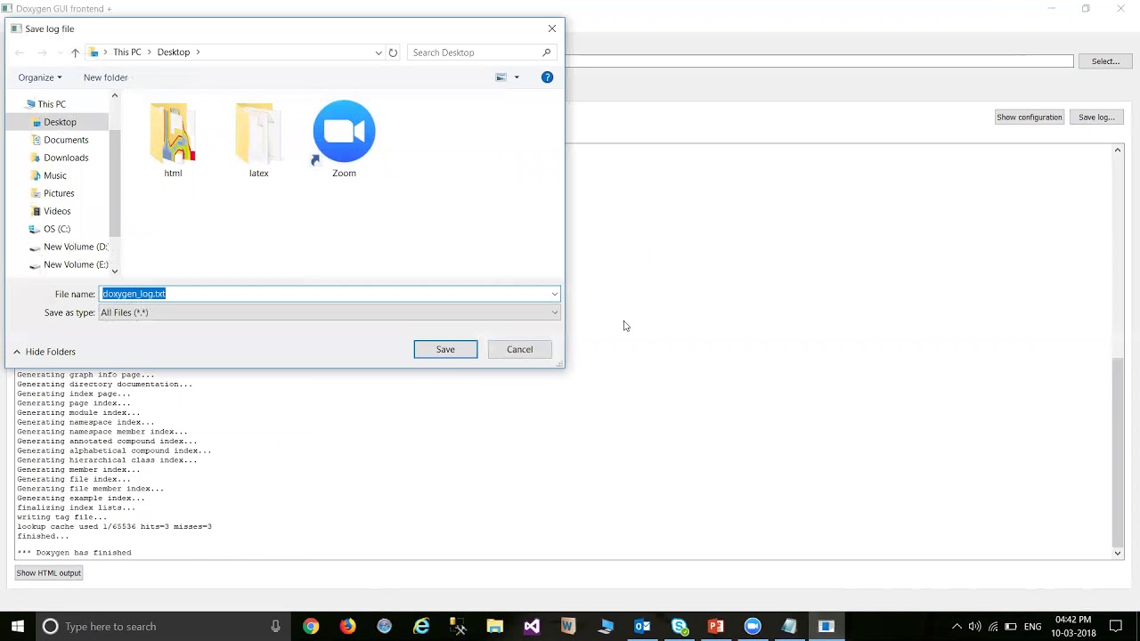Select the Zoom shortcut icon
The height and width of the screenshot is (641, 1140).
tap(344, 140)
